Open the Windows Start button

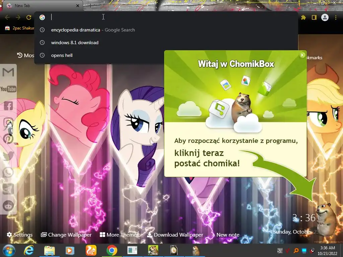point(9,250)
